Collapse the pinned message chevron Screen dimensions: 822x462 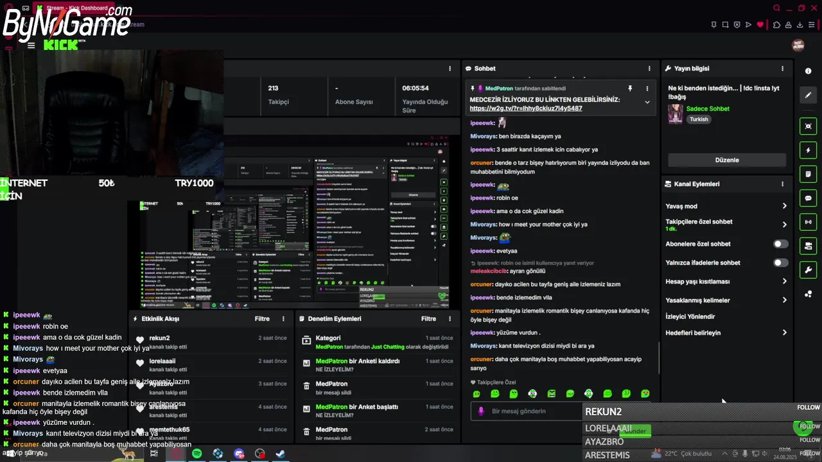647,102
